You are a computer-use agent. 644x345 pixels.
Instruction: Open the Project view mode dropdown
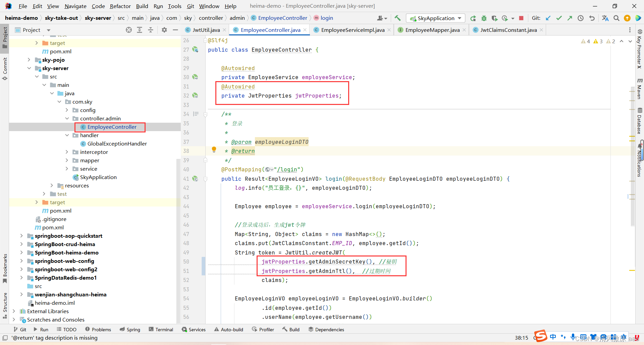[49, 30]
